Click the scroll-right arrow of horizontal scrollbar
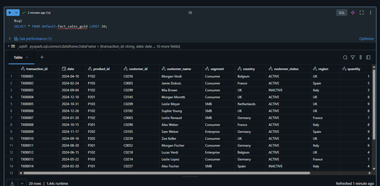 click(x=370, y=173)
